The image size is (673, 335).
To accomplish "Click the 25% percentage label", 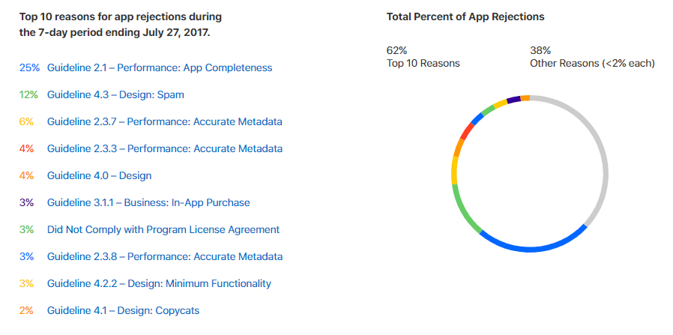I will coord(30,67).
